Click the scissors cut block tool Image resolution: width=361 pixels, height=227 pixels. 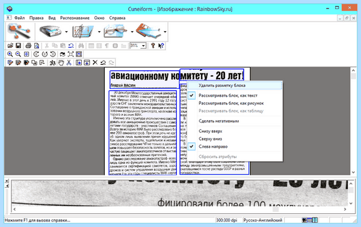pyautogui.click(x=69, y=62)
